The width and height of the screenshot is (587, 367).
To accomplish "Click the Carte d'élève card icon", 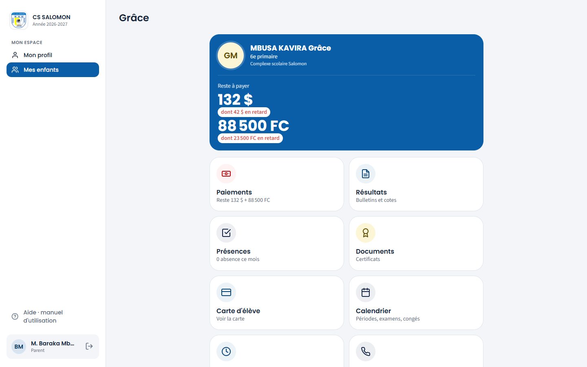I will pyautogui.click(x=226, y=292).
